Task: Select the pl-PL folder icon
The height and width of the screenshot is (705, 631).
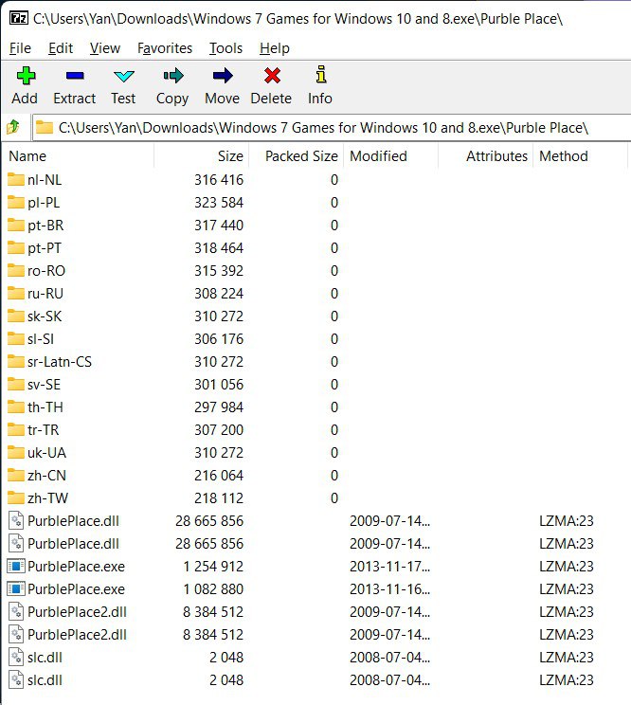Action: click(x=16, y=203)
